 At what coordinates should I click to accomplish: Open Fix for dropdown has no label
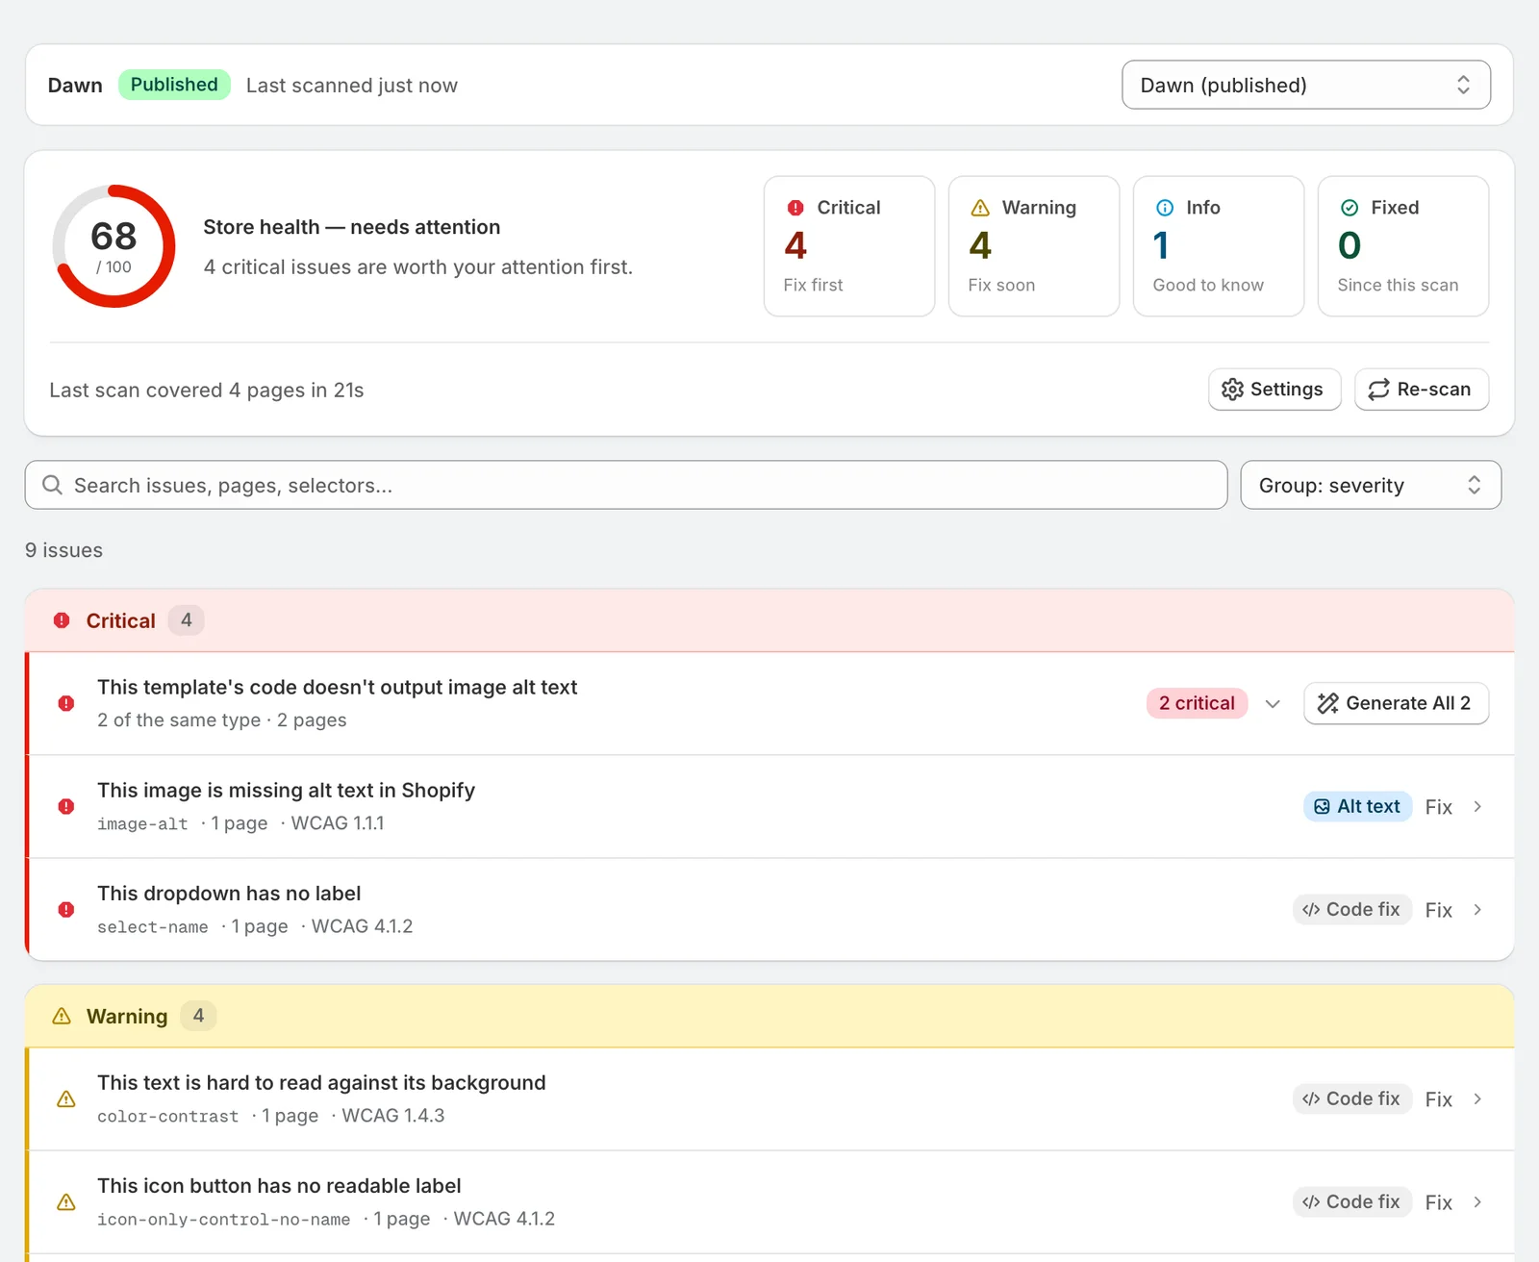[x=1438, y=910]
